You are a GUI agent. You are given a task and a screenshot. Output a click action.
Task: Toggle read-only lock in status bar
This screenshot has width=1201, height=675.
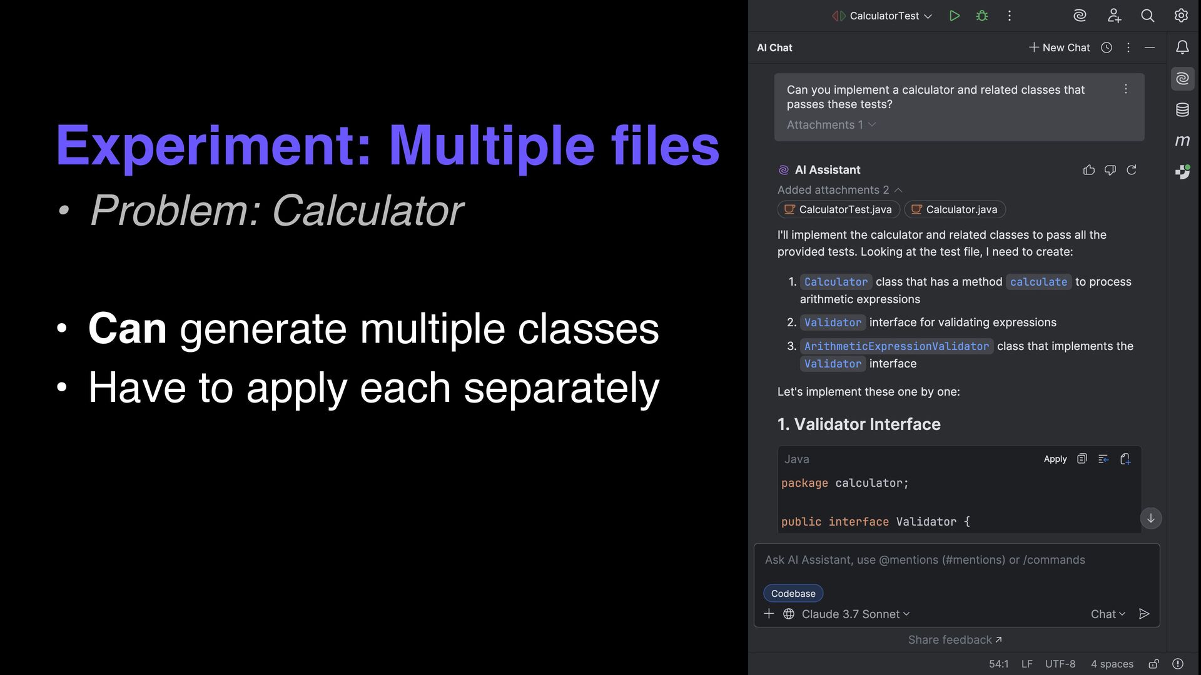pyautogui.click(x=1154, y=664)
